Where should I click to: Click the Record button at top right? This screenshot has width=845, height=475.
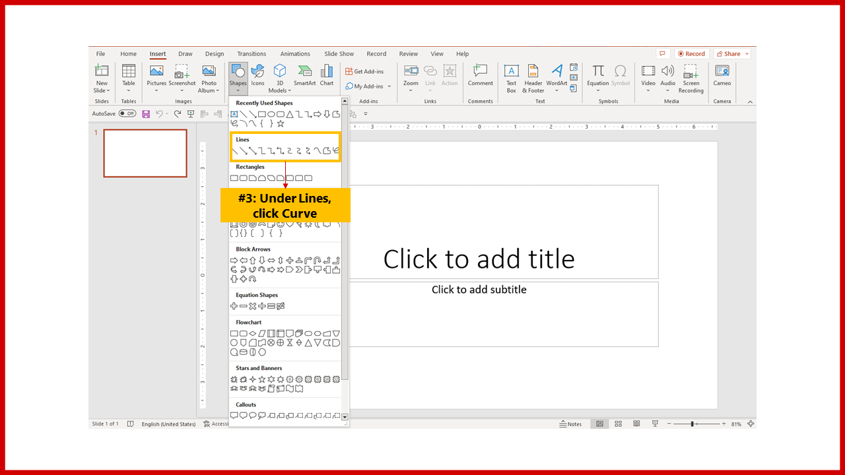pyautogui.click(x=691, y=53)
